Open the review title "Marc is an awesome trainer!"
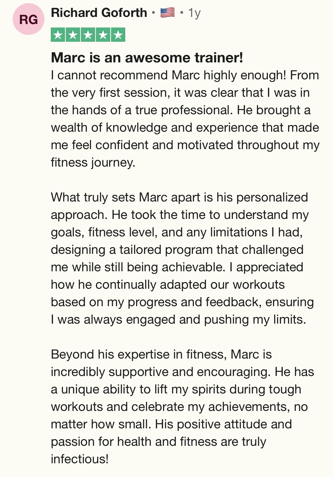 click(147, 58)
